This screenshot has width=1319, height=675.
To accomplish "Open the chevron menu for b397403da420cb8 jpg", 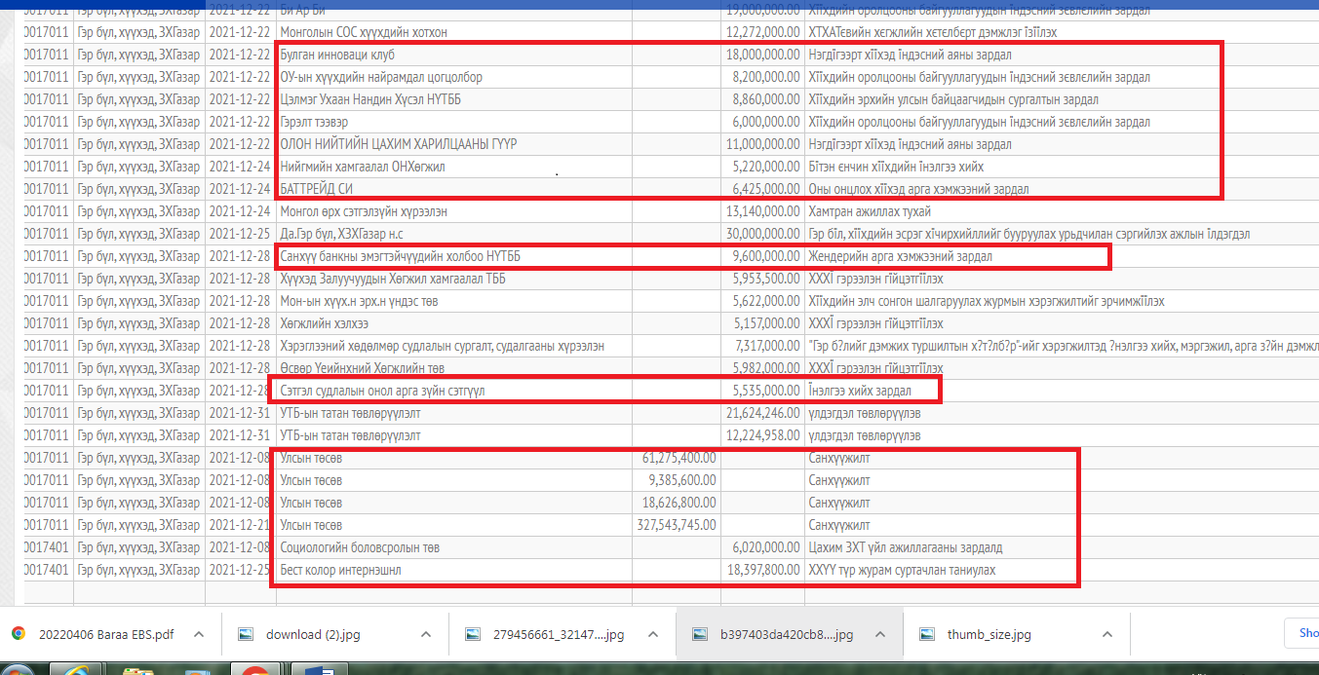I will click(880, 634).
